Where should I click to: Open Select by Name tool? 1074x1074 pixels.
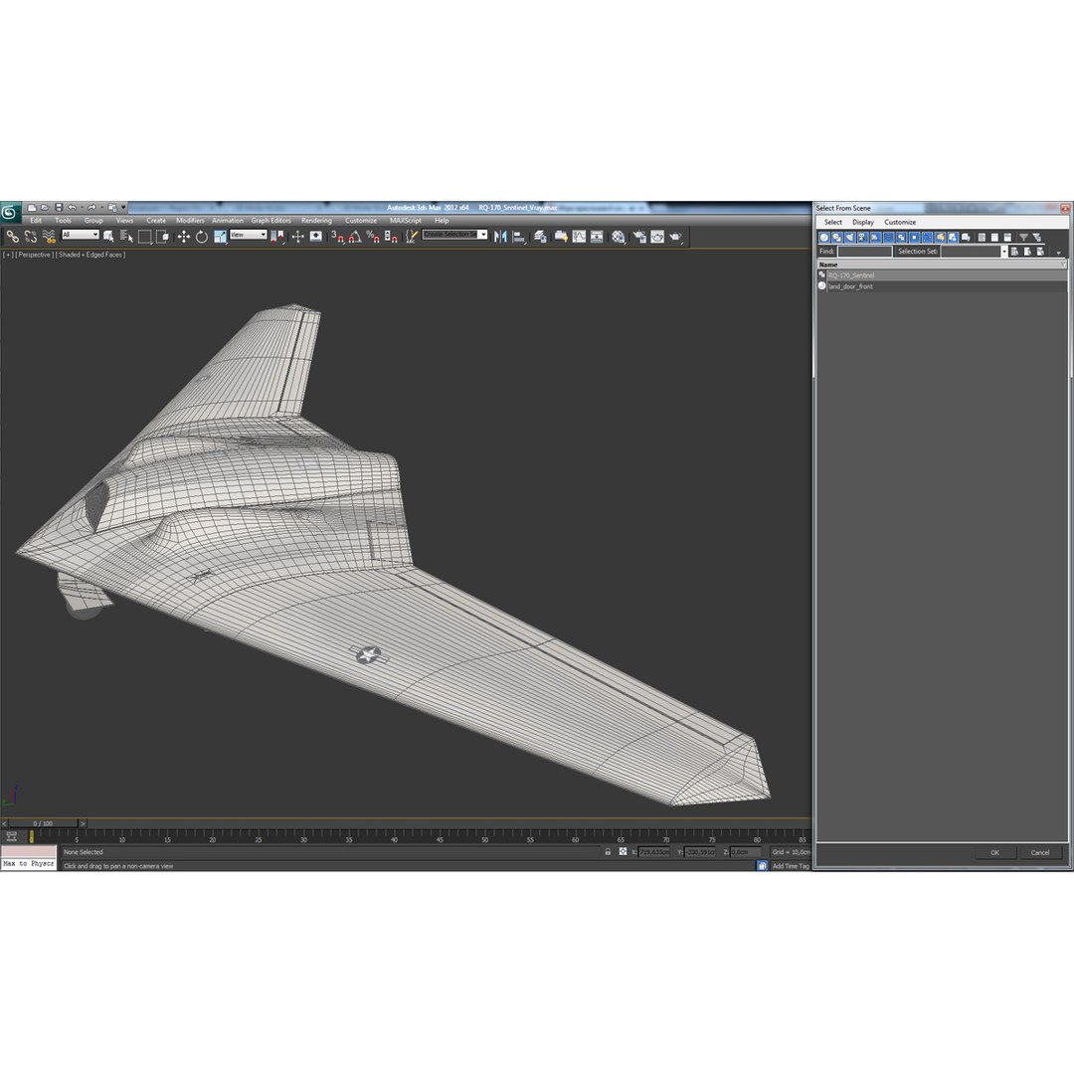point(126,237)
